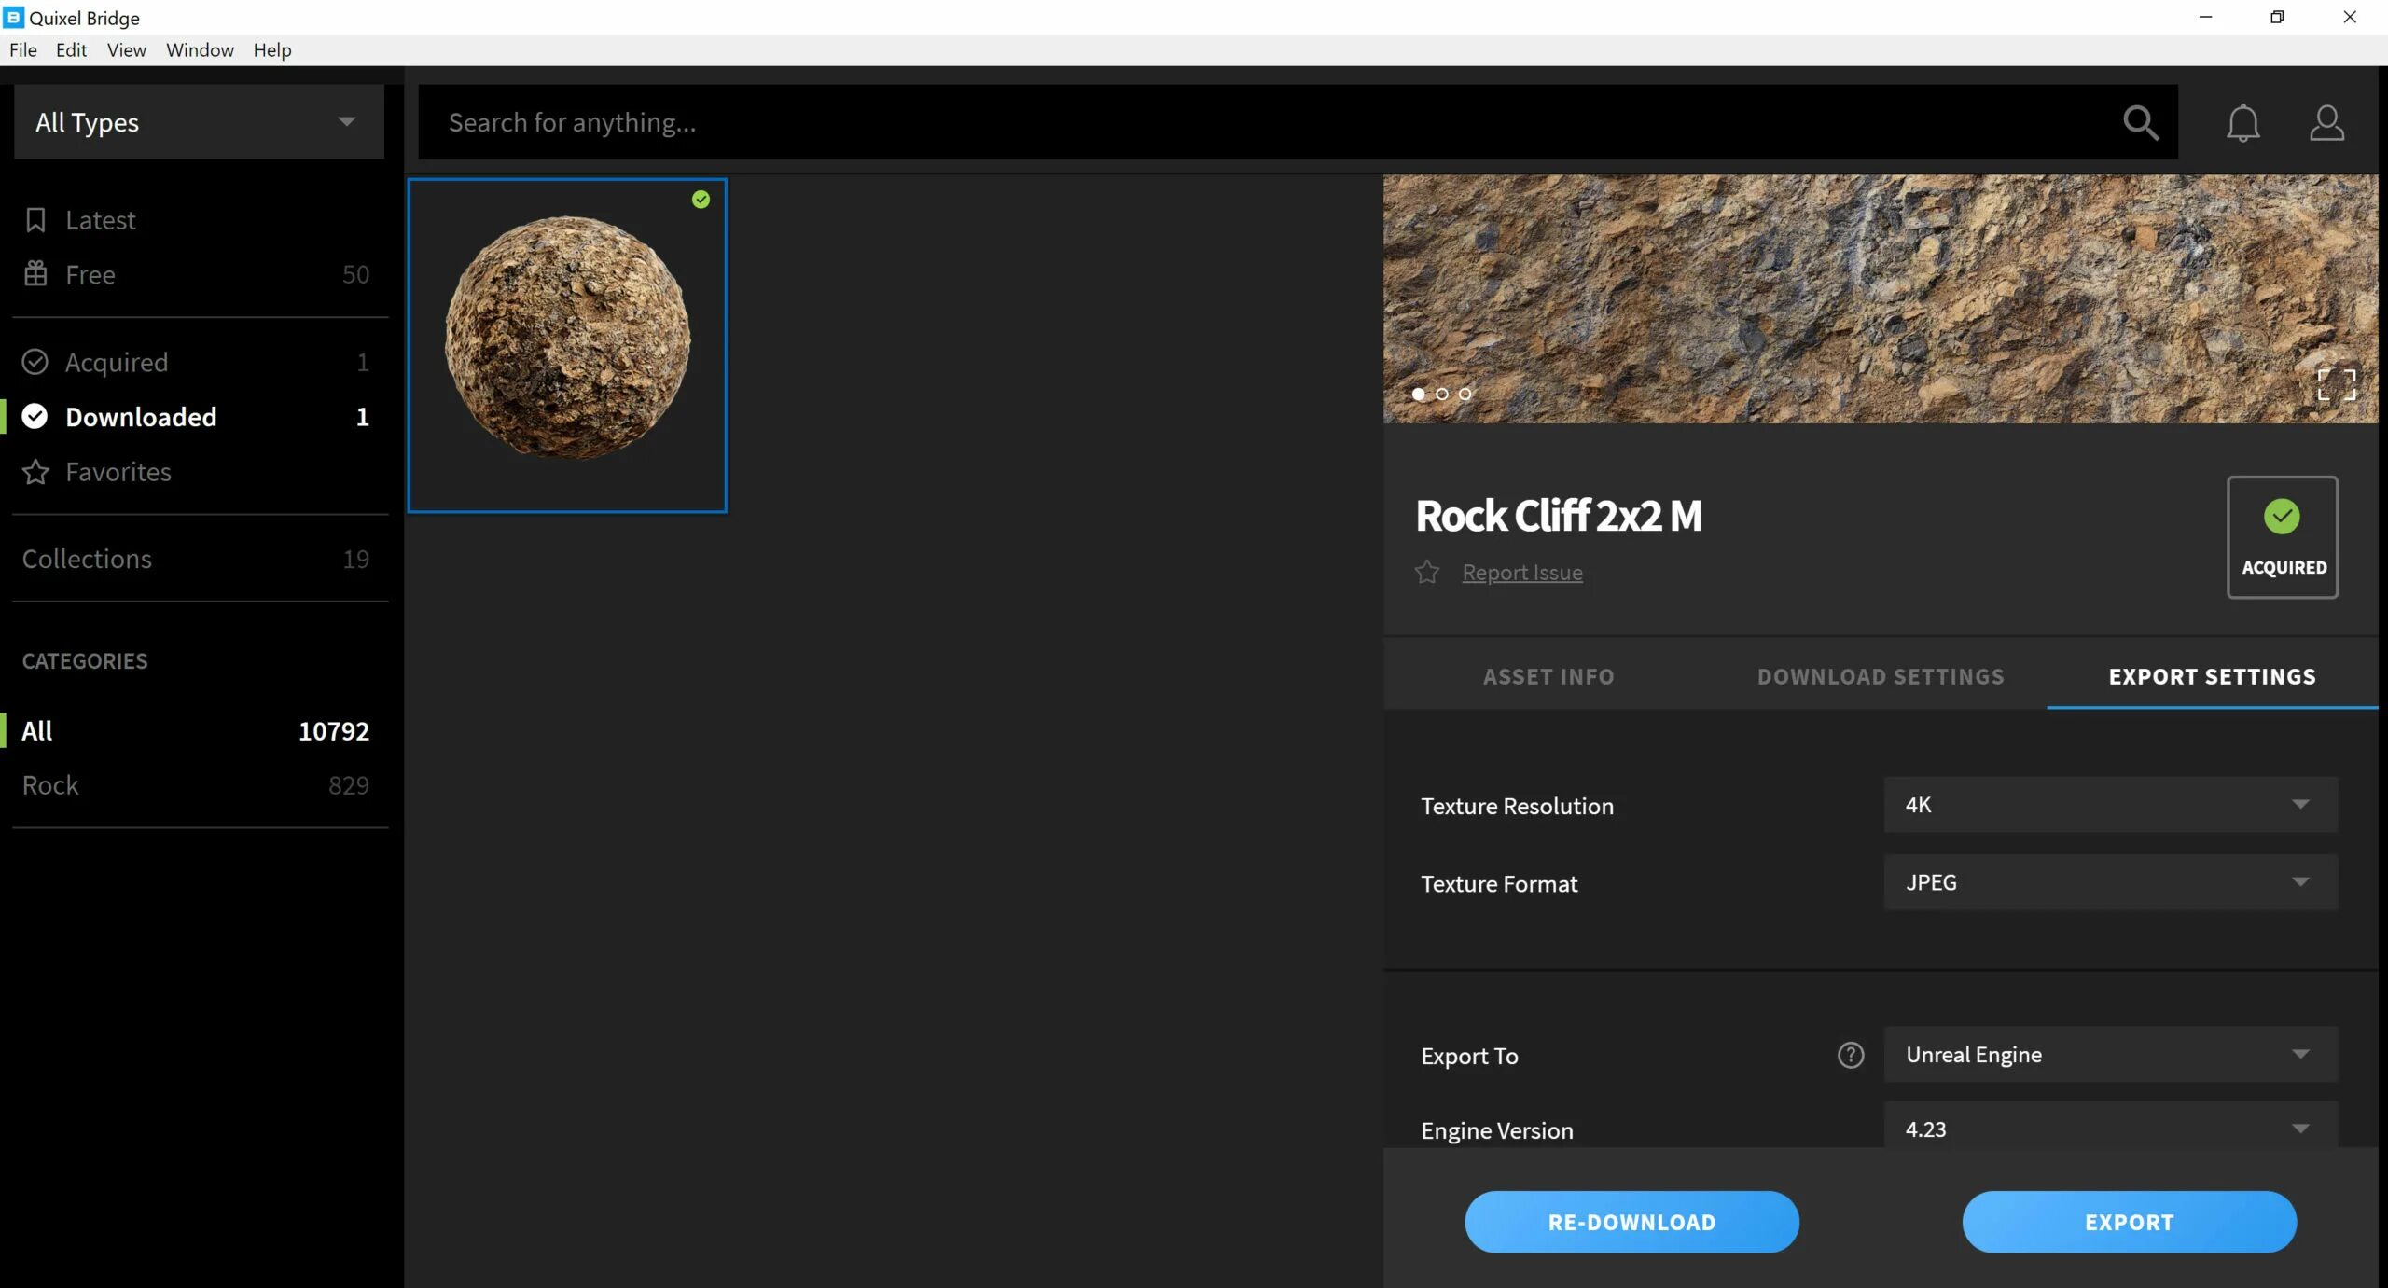The width and height of the screenshot is (2388, 1288).
Task: Expand the Texture Format JPEG dropdown
Action: click(2110, 882)
